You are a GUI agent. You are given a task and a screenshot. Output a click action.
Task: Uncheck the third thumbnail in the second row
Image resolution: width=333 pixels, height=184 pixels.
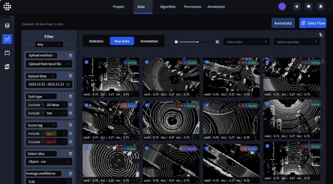pos(207,105)
